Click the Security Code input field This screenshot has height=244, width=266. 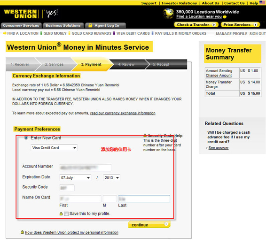(x=67, y=188)
